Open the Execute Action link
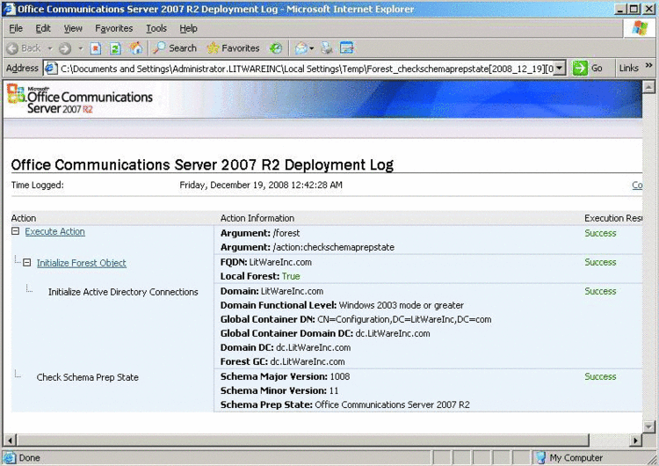Screen dimensions: 659x466 click(x=54, y=232)
